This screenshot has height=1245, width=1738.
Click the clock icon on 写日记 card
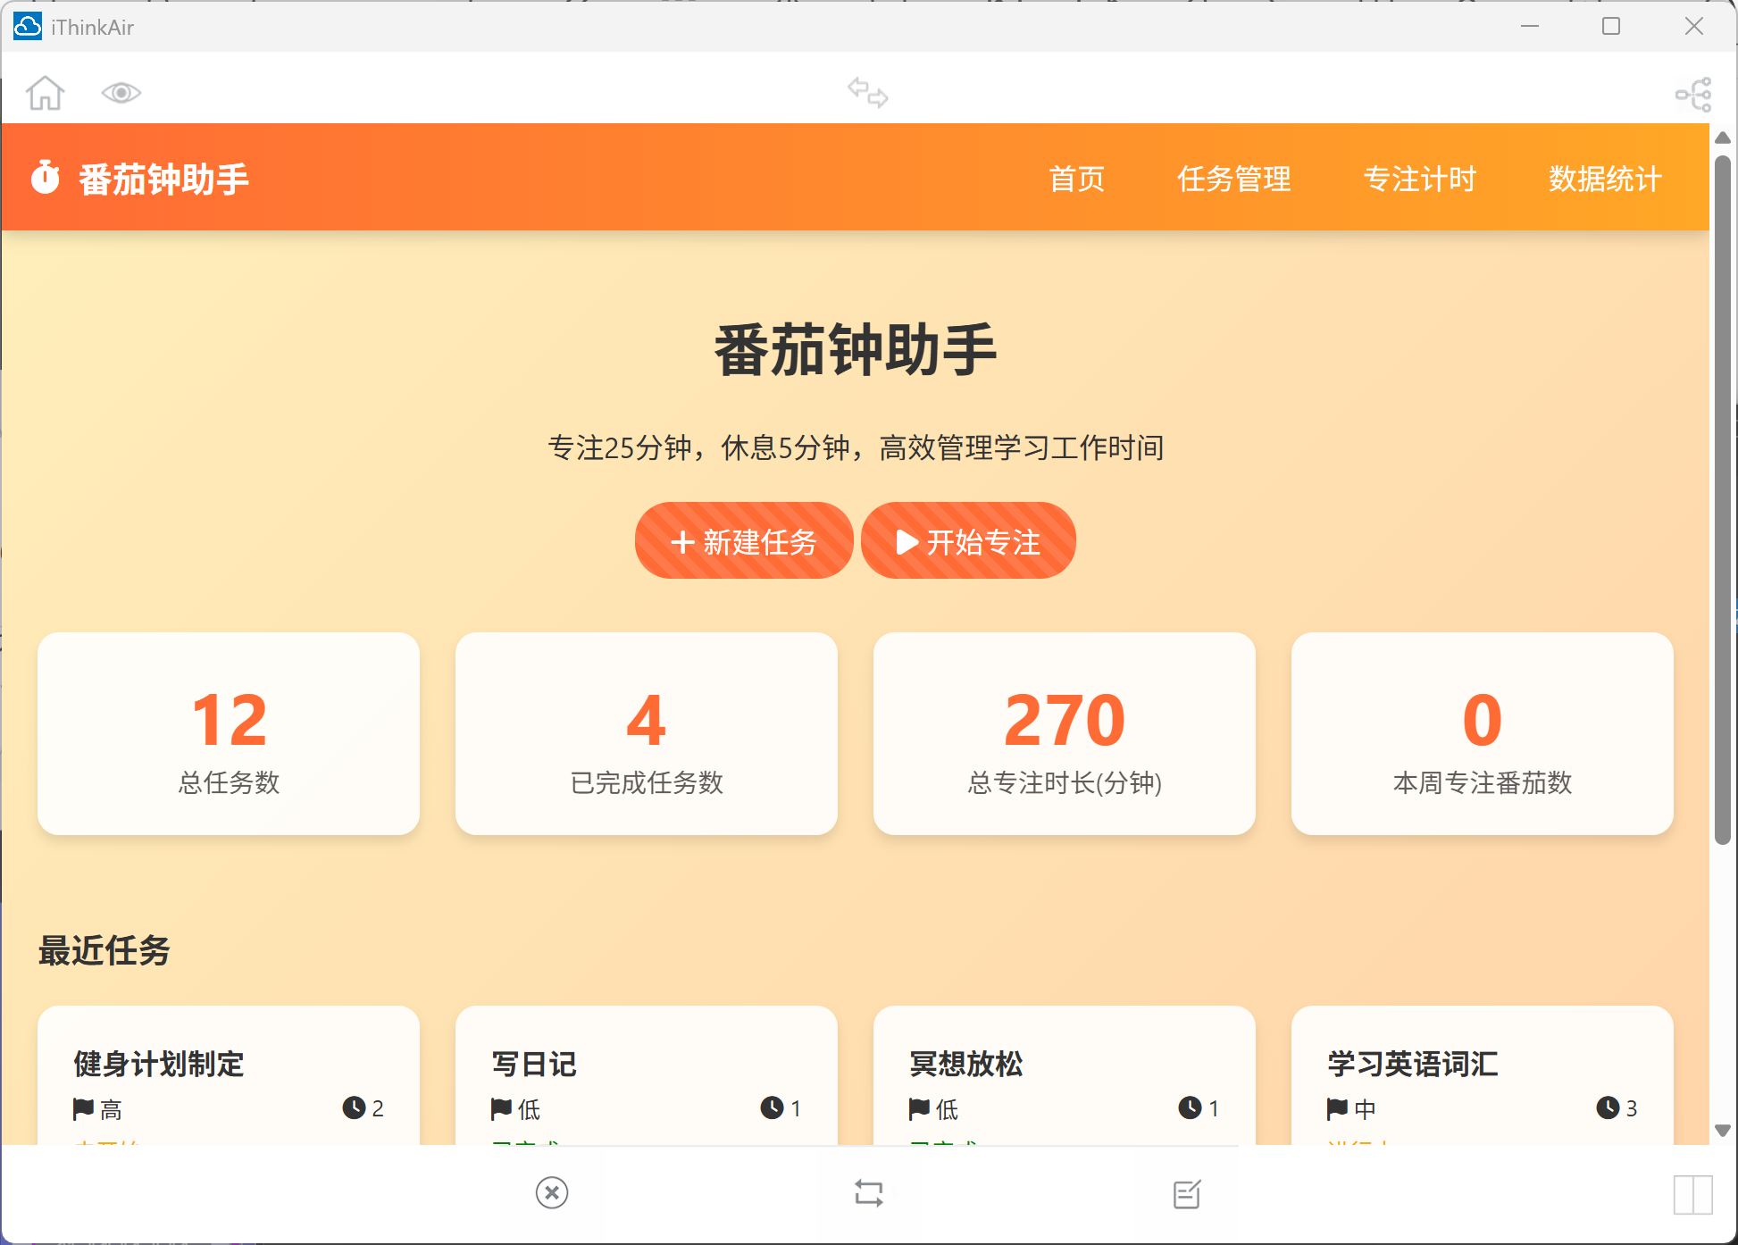point(771,1108)
